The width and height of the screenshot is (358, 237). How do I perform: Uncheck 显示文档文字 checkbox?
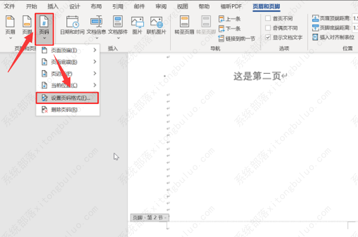pyautogui.click(x=268, y=37)
